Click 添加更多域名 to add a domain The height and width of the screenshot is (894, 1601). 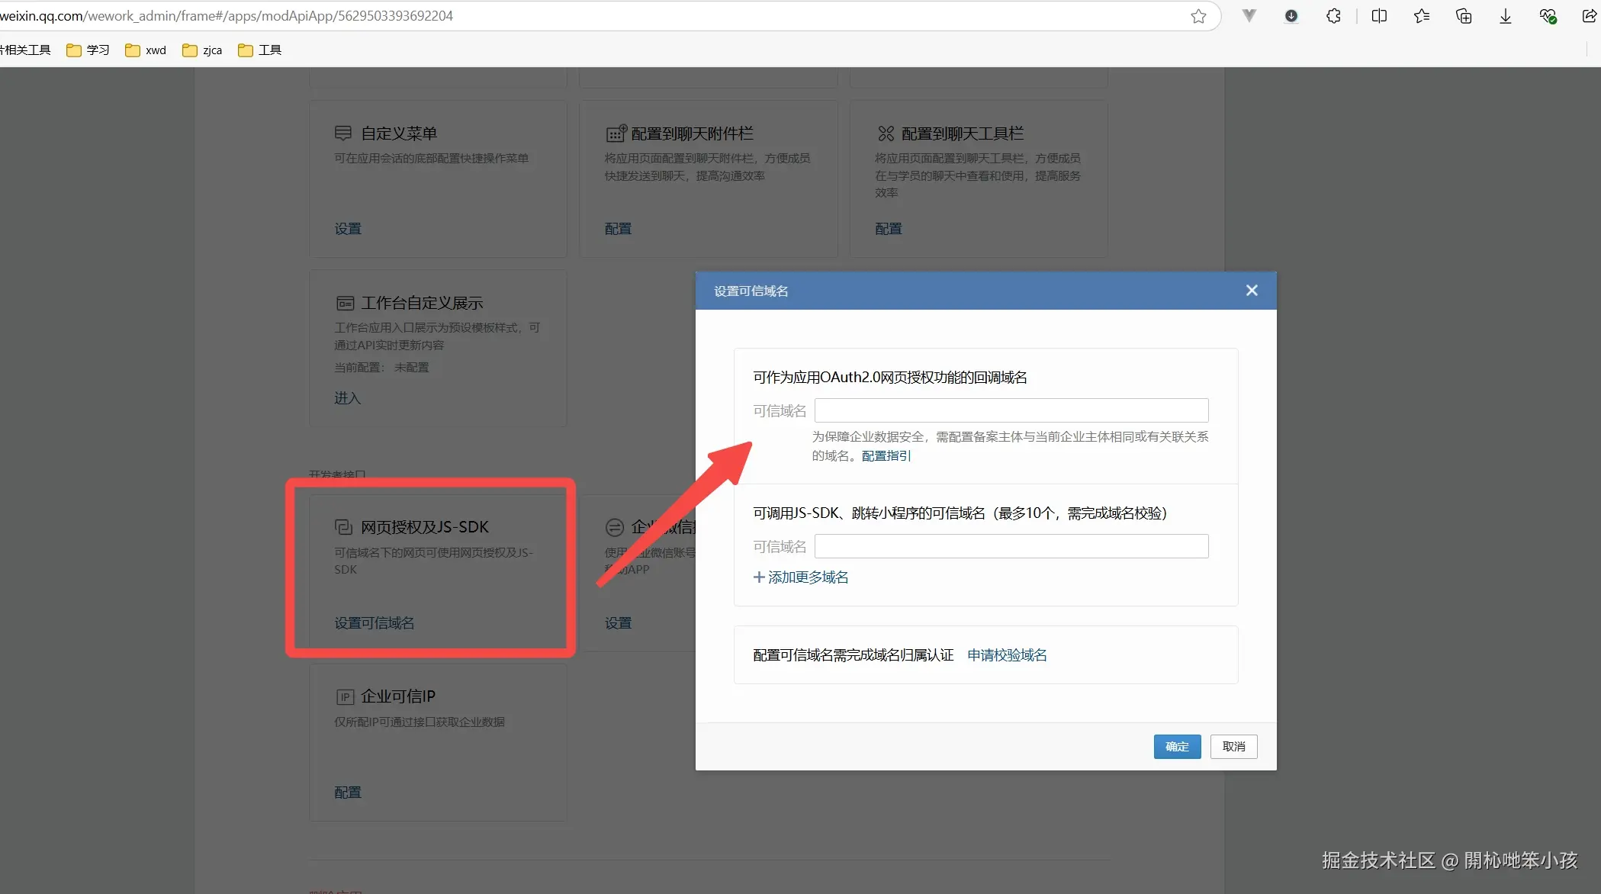[x=801, y=577]
